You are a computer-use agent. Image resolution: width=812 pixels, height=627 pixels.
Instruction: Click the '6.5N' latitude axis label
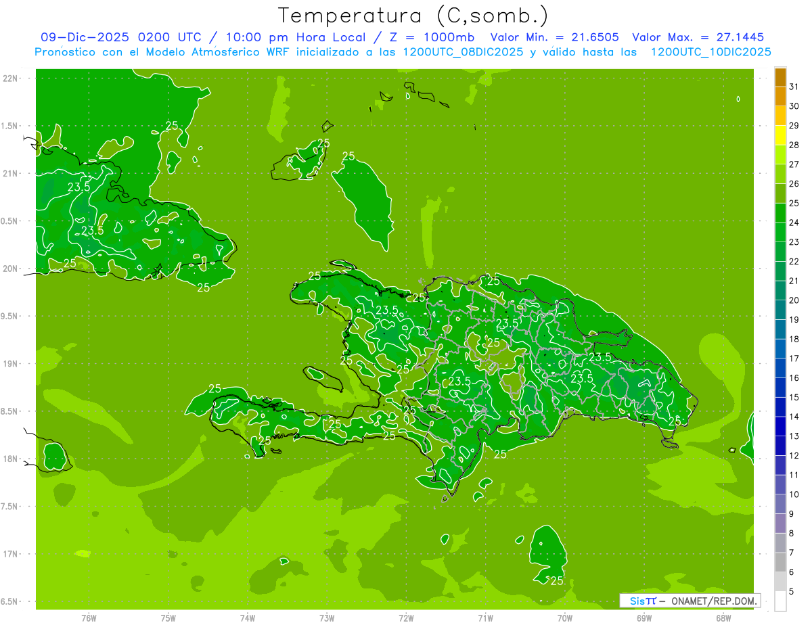click(x=9, y=601)
